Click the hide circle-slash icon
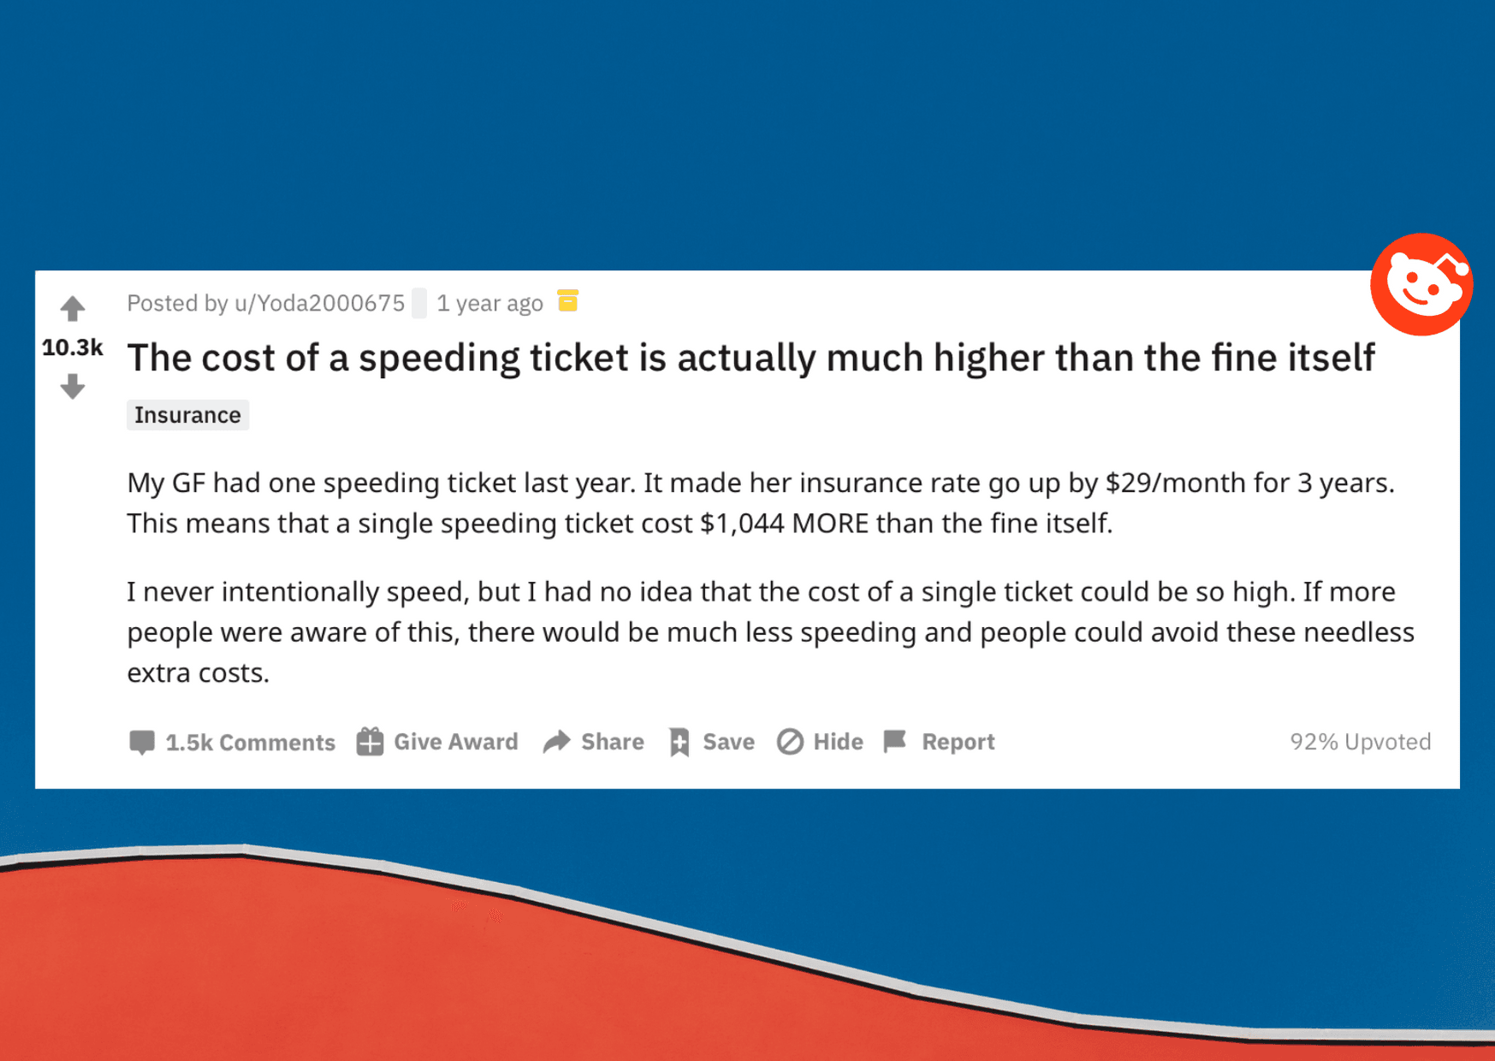Screen dimensions: 1495x1061 coord(790,742)
